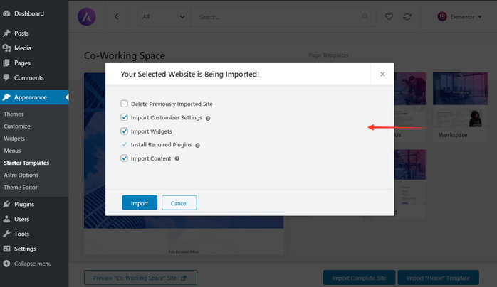The image size is (497, 287).
Task: Enable Delete Previously Imported Site checkbox
Action: coord(124,104)
